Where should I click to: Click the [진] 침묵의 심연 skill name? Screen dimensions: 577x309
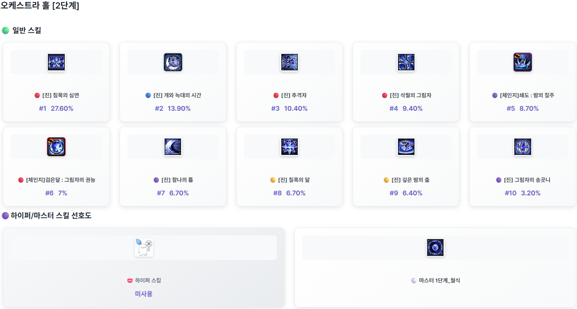point(60,95)
